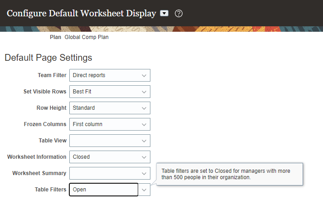
Task: Select the "Direct reports" Team Filter field
Action: pyautogui.click(x=104, y=75)
